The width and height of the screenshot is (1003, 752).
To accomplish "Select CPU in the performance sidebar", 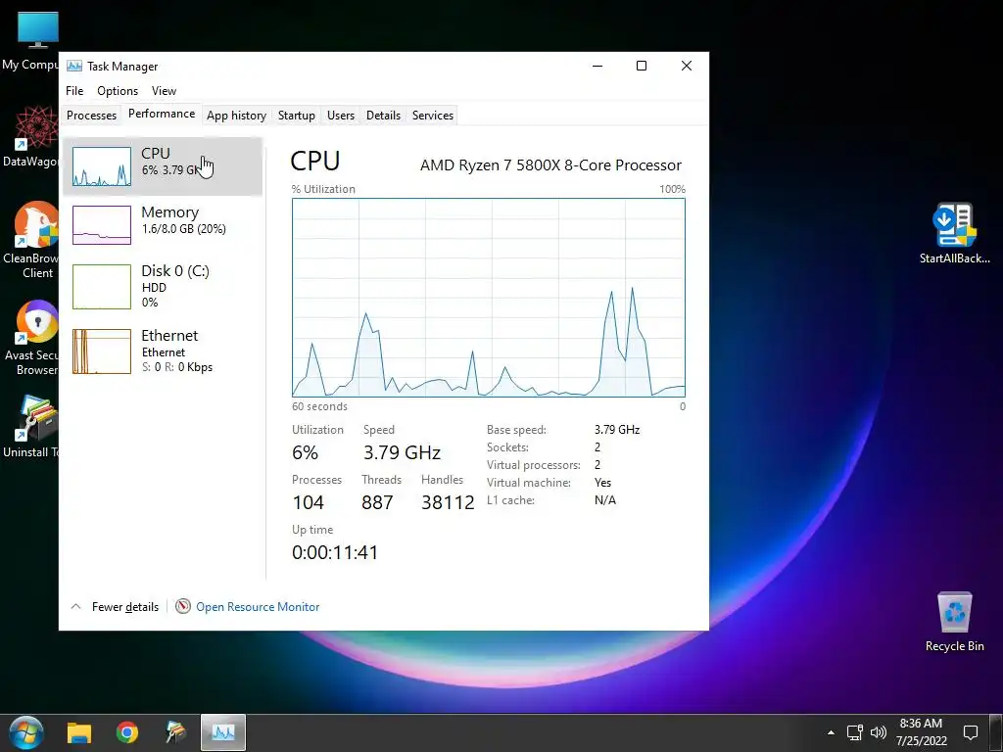I will coord(163,166).
